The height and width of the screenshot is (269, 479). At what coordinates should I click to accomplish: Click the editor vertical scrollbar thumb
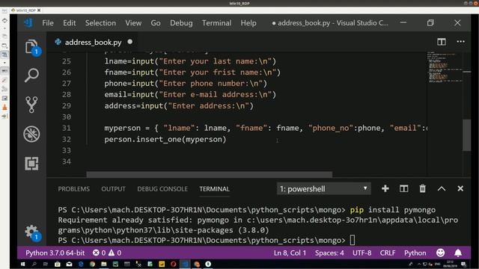point(466,134)
